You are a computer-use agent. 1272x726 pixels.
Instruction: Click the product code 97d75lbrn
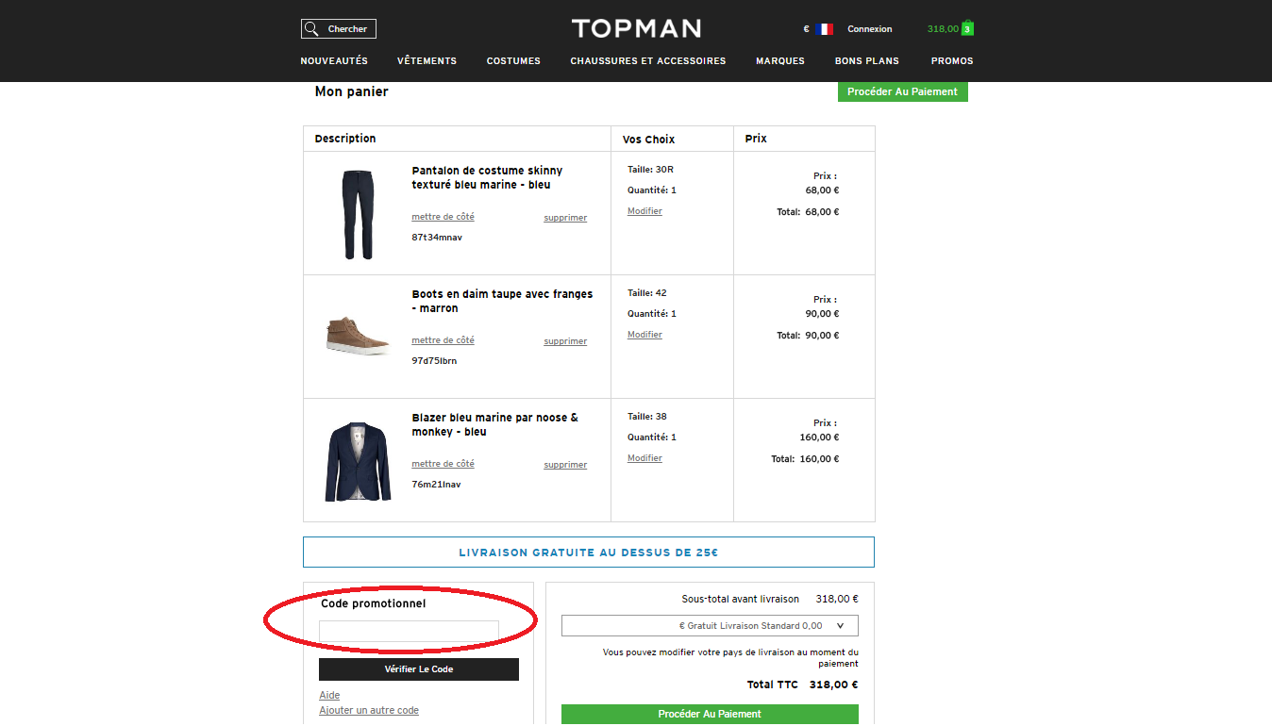tap(434, 361)
